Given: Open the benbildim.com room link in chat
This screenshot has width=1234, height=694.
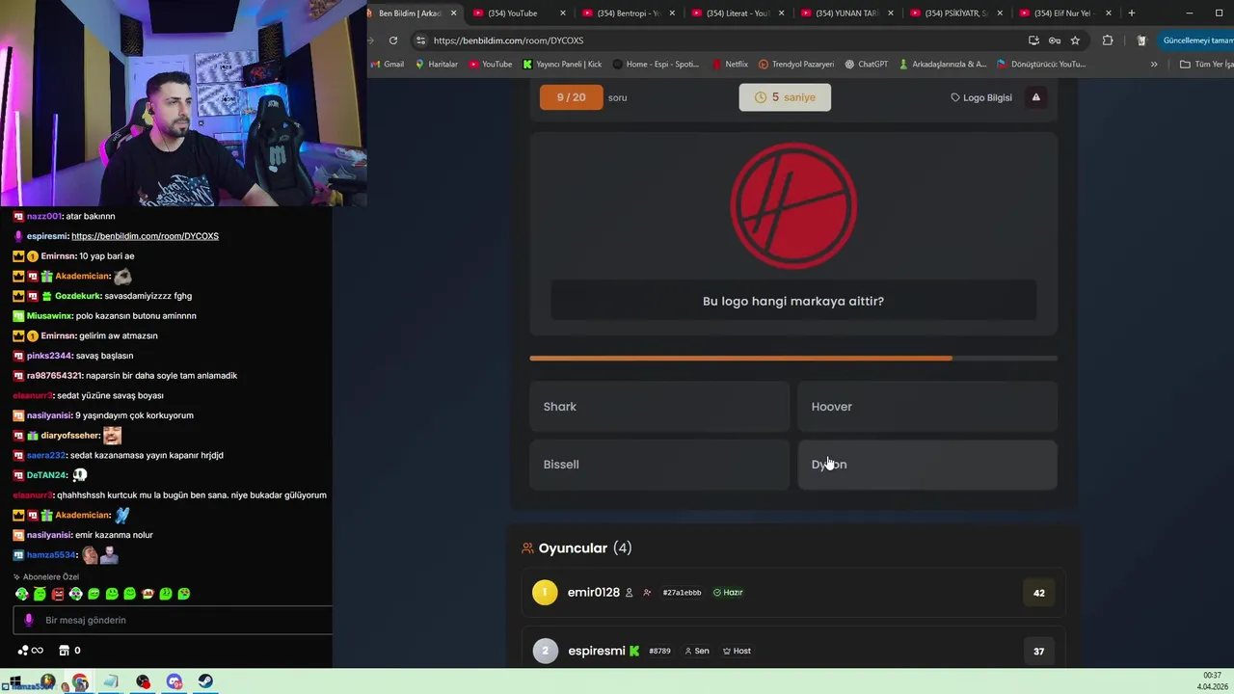Looking at the screenshot, I should click(145, 236).
